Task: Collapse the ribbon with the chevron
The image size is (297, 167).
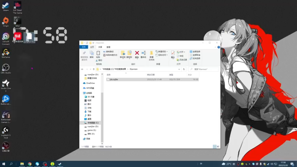Action: click(215, 47)
